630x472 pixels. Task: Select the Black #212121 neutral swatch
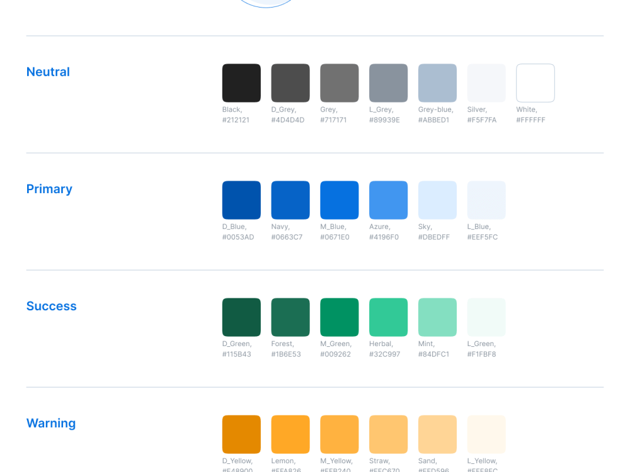(x=241, y=82)
